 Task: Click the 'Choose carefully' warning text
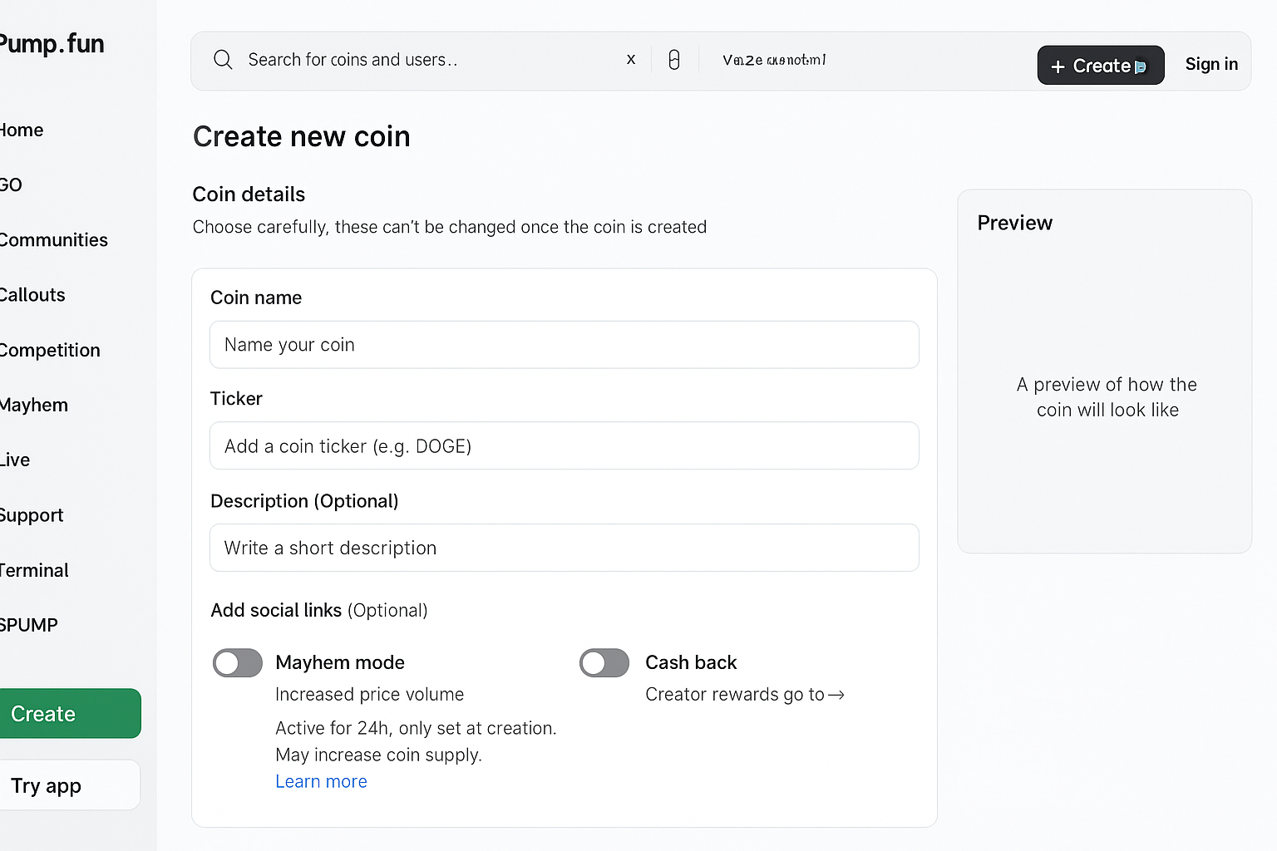(450, 227)
